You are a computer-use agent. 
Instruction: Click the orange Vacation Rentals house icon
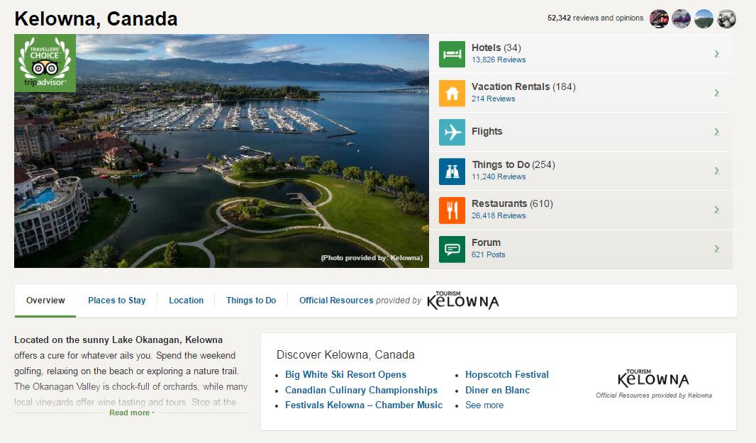point(452,93)
